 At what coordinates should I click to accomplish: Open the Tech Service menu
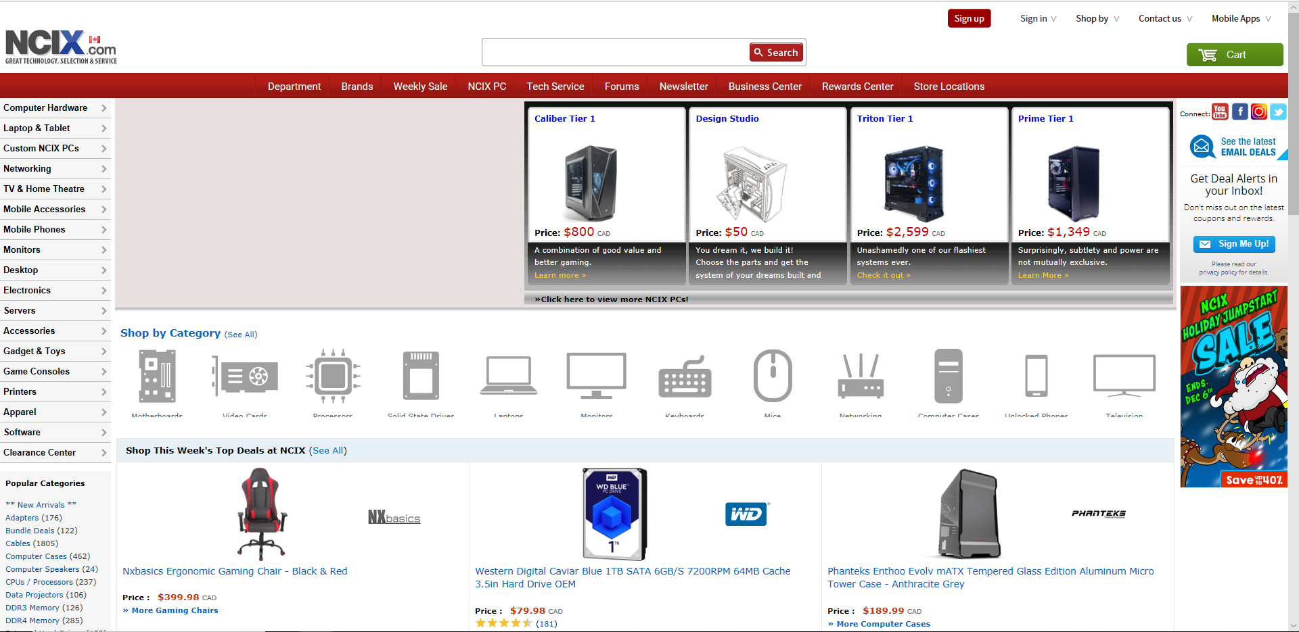(555, 87)
